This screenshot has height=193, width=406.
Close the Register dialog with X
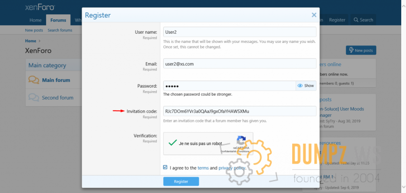point(314,15)
